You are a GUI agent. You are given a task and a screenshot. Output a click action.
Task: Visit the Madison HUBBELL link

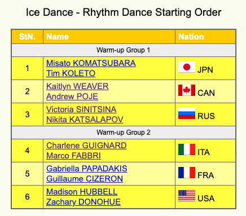(x=82, y=192)
